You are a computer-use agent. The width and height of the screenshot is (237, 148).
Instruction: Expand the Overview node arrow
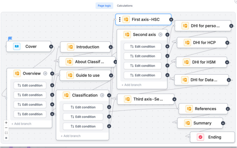point(45,74)
